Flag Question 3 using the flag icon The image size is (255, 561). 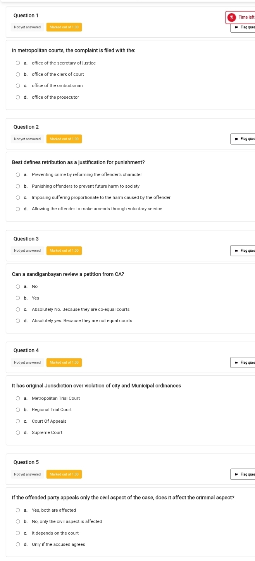[244, 251]
